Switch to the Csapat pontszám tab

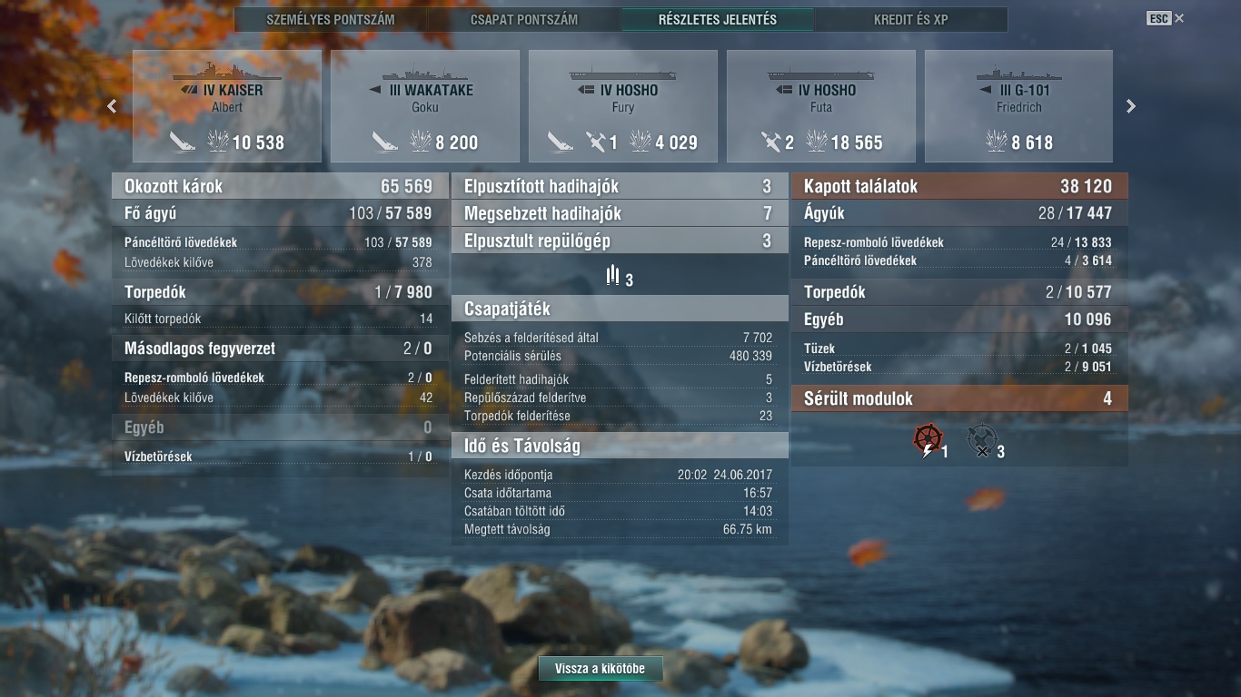[x=524, y=19]
